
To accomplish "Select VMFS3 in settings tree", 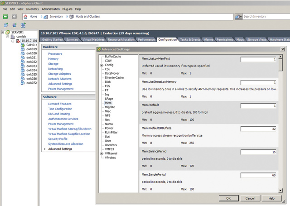I will click(110, 149).
